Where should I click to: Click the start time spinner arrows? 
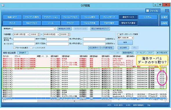[39, 34]
